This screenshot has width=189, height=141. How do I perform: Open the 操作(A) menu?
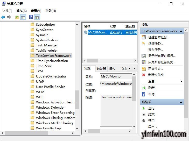point(21,11)
